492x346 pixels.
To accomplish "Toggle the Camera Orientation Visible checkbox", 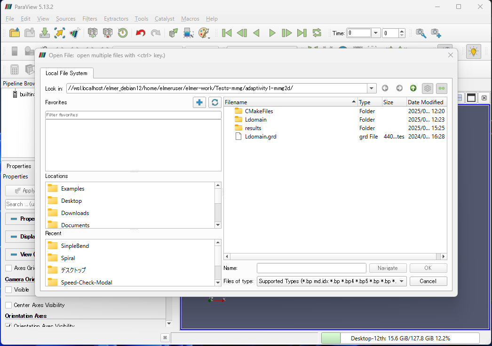I will pyautogui.click(x=9, y=290).
